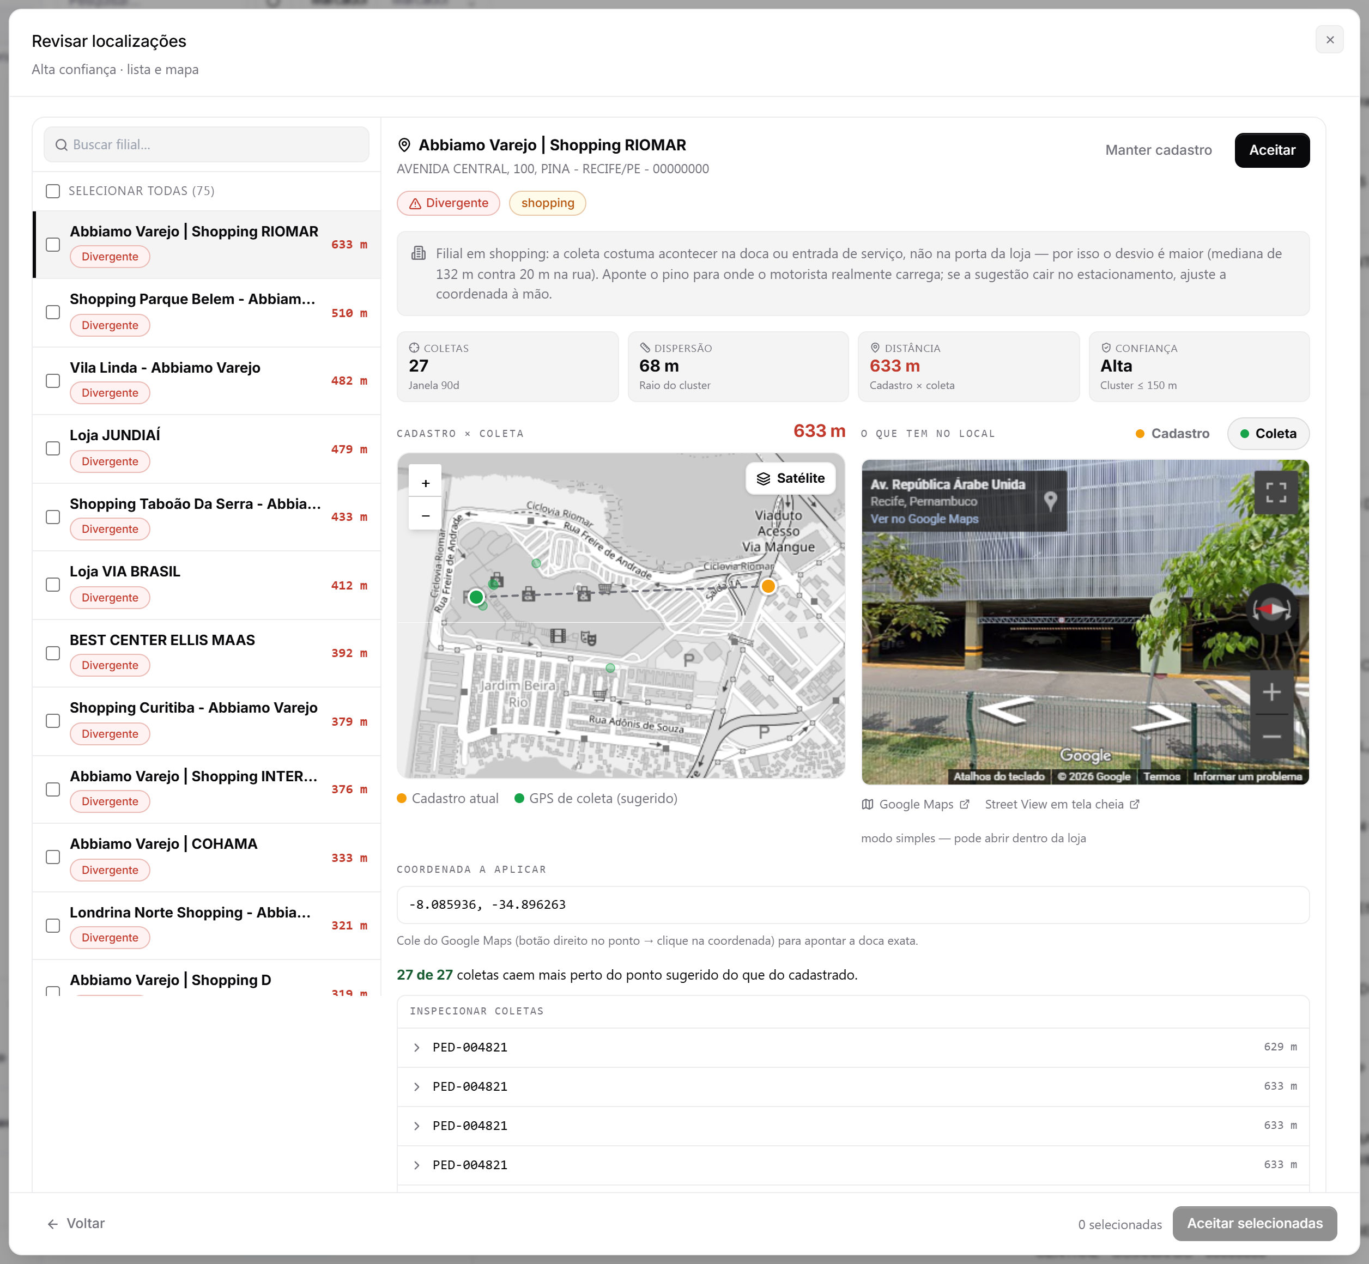Image resolution: width=1369 pixels, height=1264 pixels.
Task: Close the Revisar localizações dialog
Action: pyautogui.click(x=1329, y=40)
